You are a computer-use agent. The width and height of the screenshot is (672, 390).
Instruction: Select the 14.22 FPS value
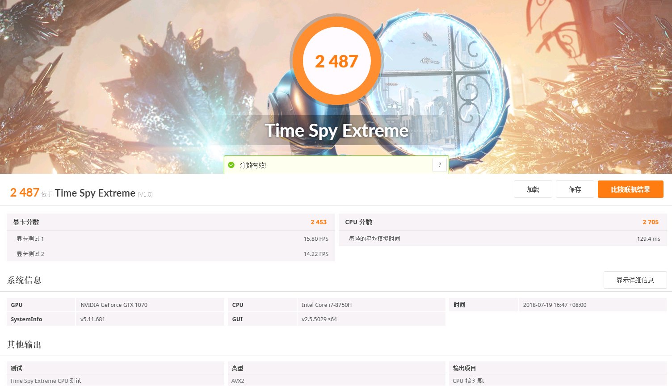click(x=316, y=254)
